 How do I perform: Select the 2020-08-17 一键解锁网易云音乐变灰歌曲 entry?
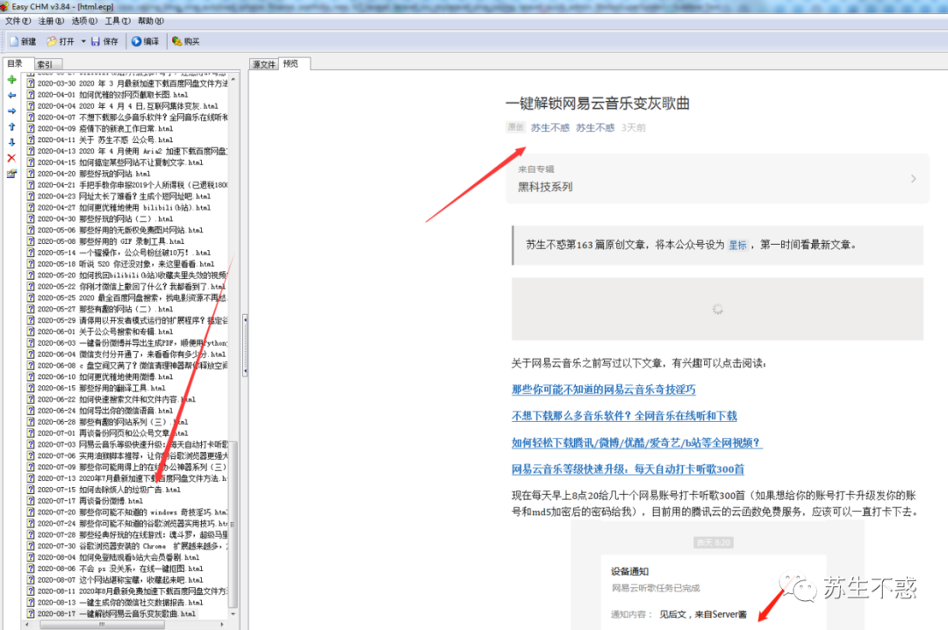[117, 613]
